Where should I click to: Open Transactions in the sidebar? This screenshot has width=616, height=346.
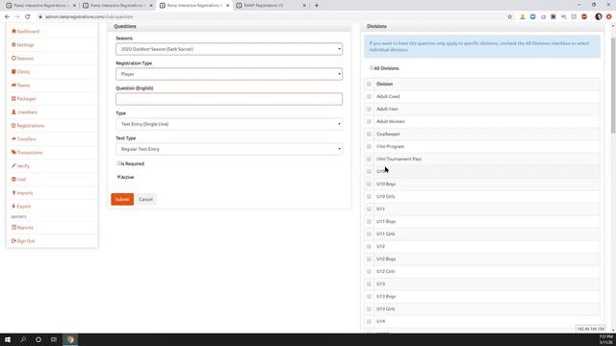pyautogui.click(x=27, y=152)
